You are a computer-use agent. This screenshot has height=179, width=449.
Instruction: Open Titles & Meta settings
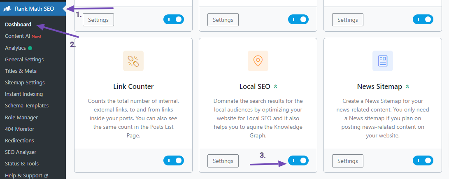[21, 71]
